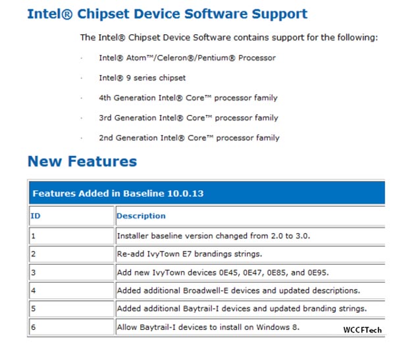
Task: Click the New Features heading
Action: coord(82,161)
